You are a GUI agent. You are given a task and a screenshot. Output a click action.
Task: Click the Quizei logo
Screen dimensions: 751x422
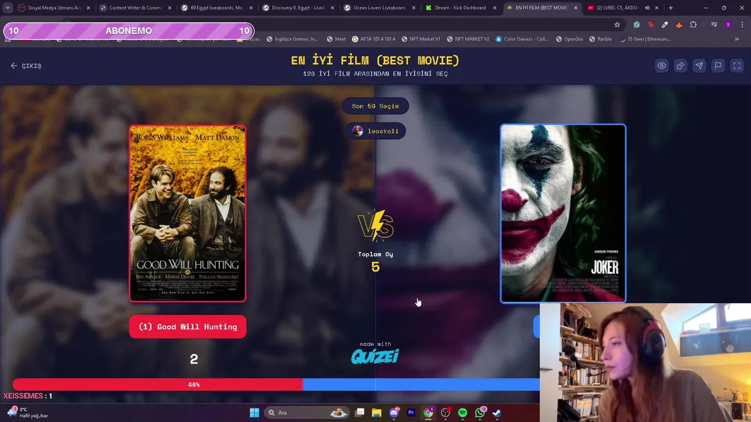[375, 356]
